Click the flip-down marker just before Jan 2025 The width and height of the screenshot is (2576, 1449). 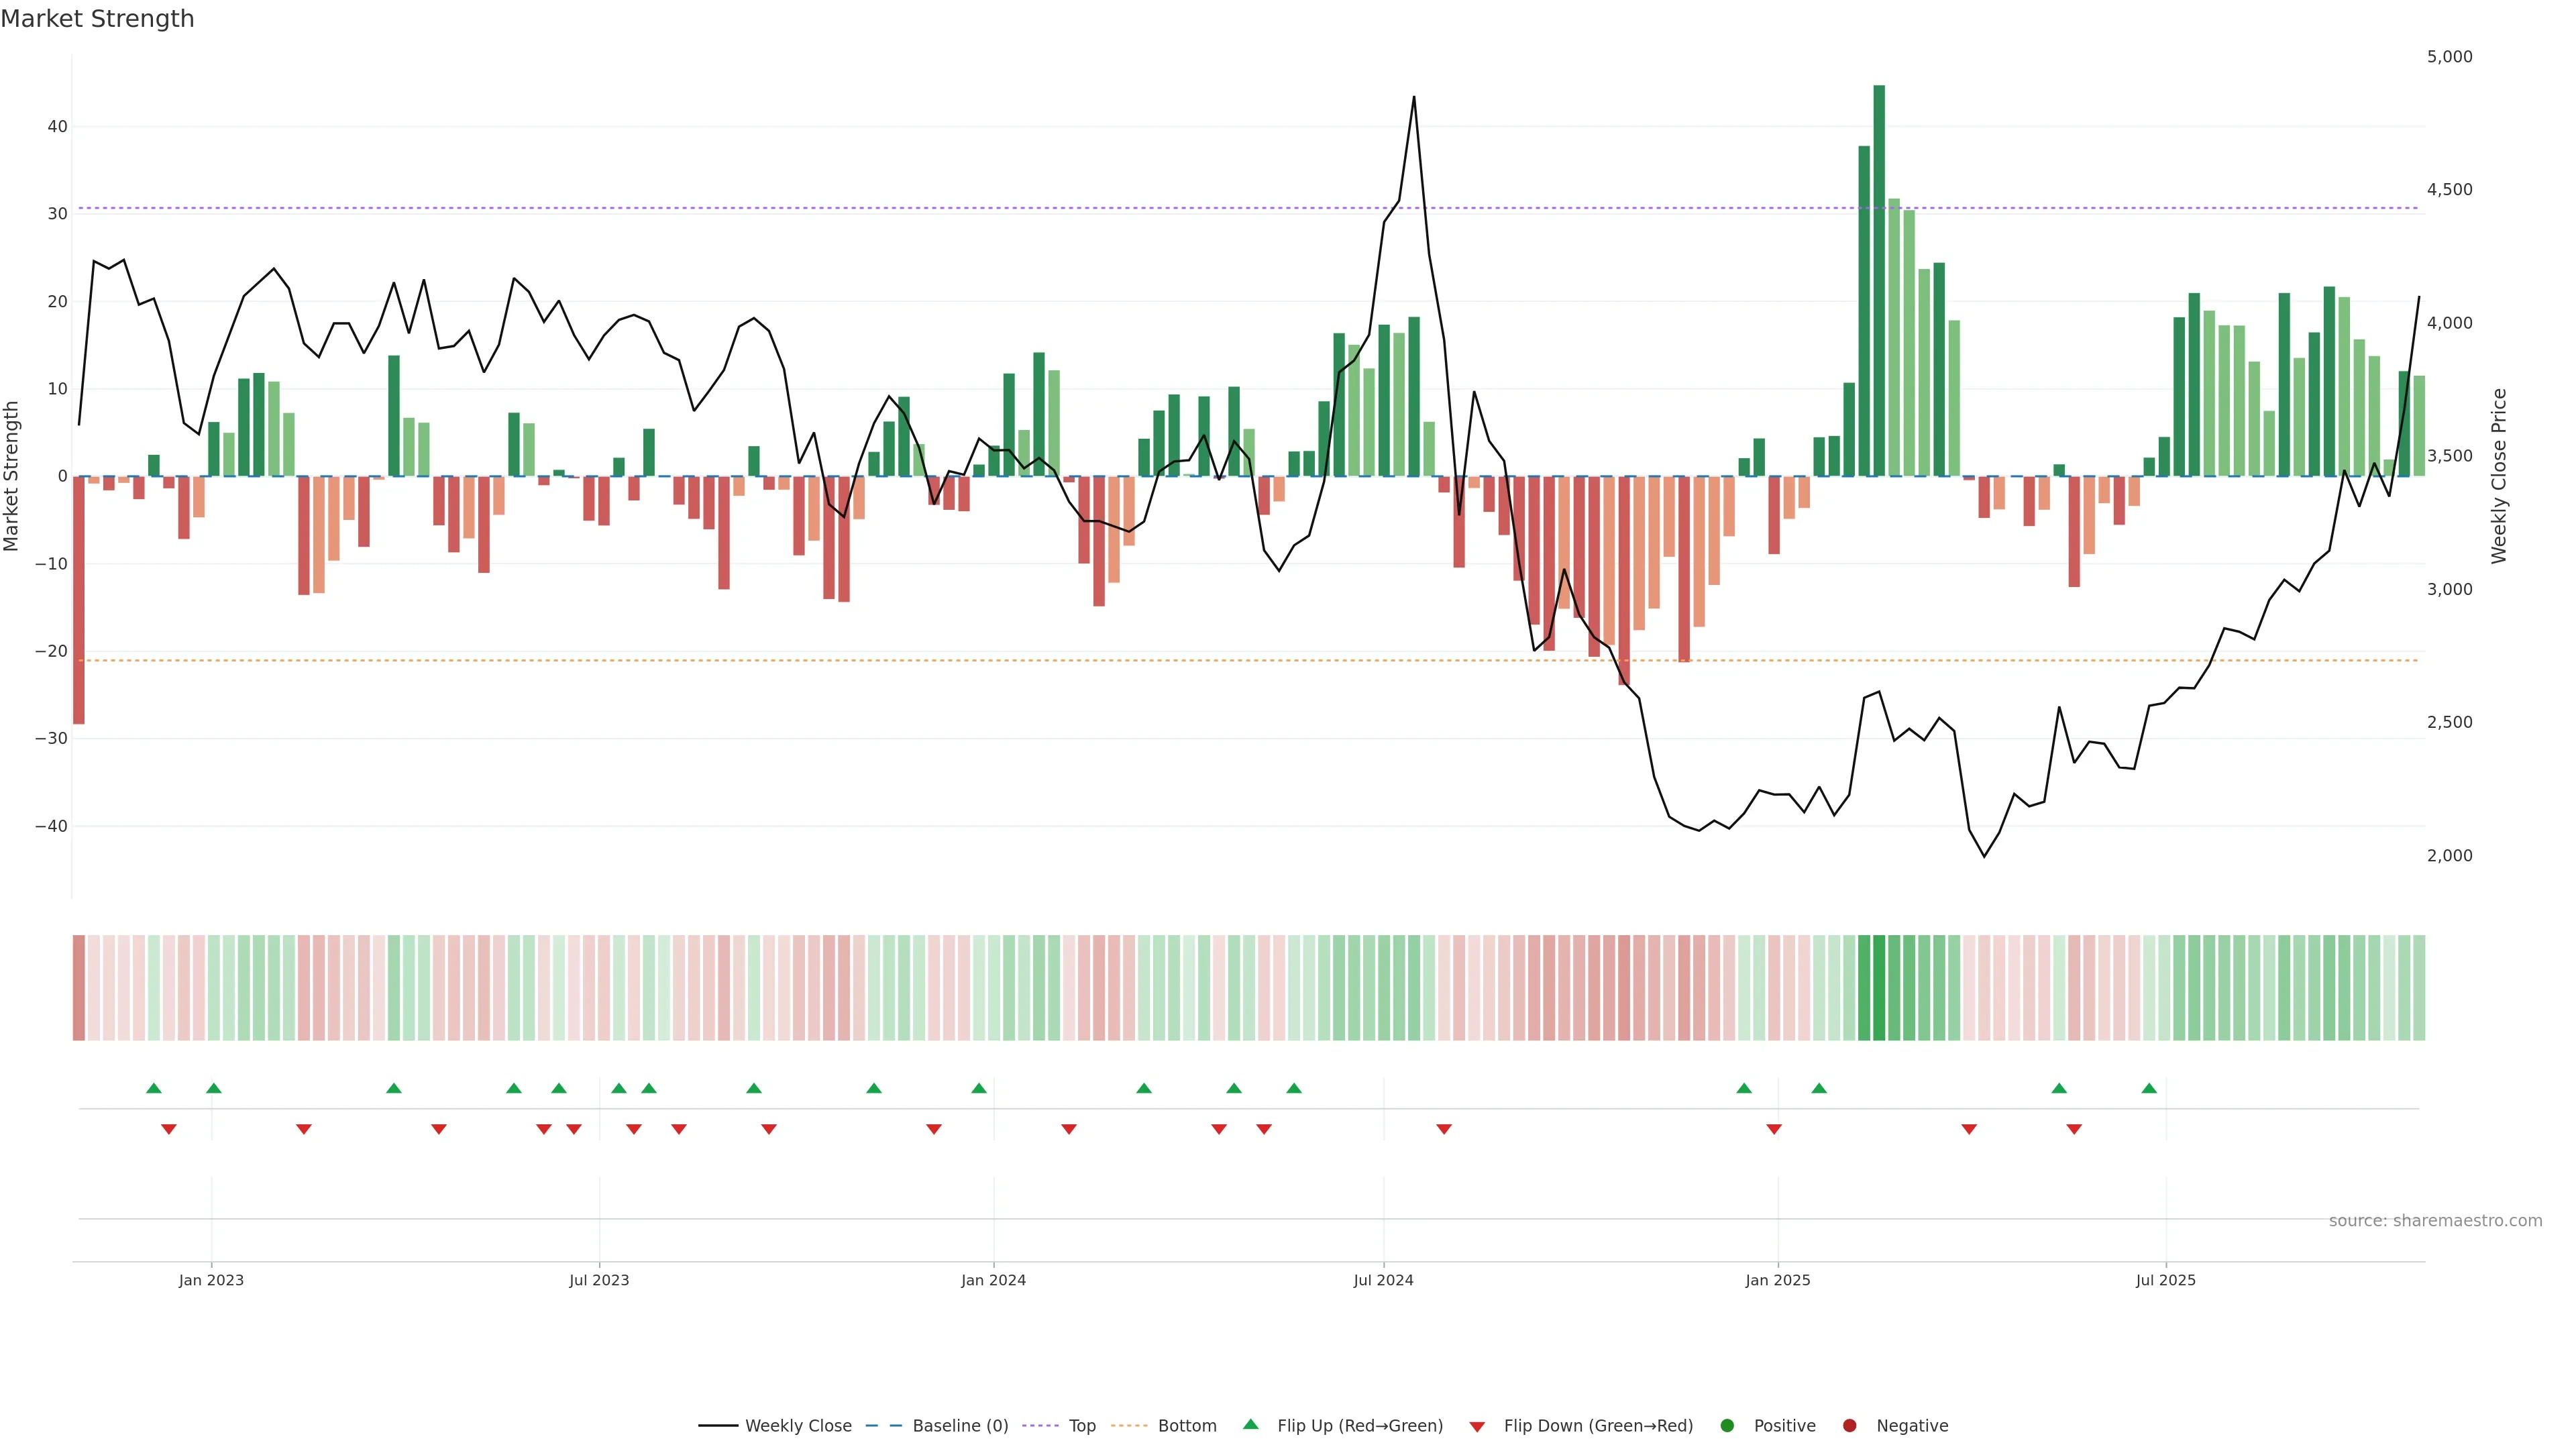[x=1774, y=1129]
